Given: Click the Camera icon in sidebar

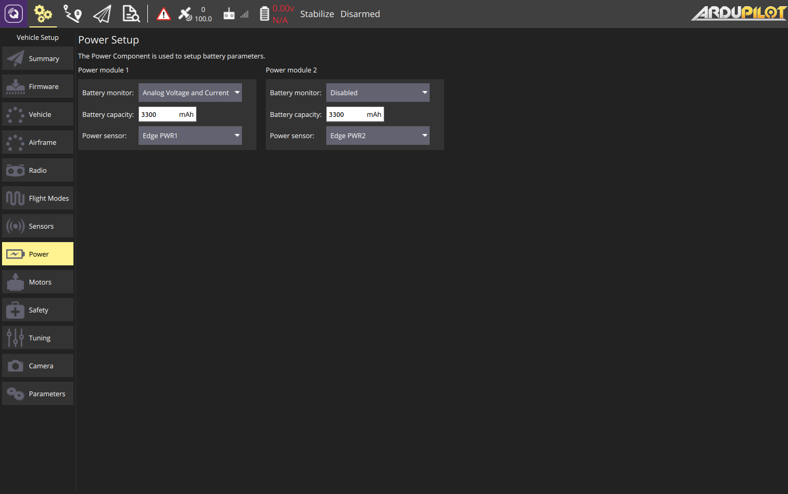Looking at the screenshot, I should [x=16, y=366].
